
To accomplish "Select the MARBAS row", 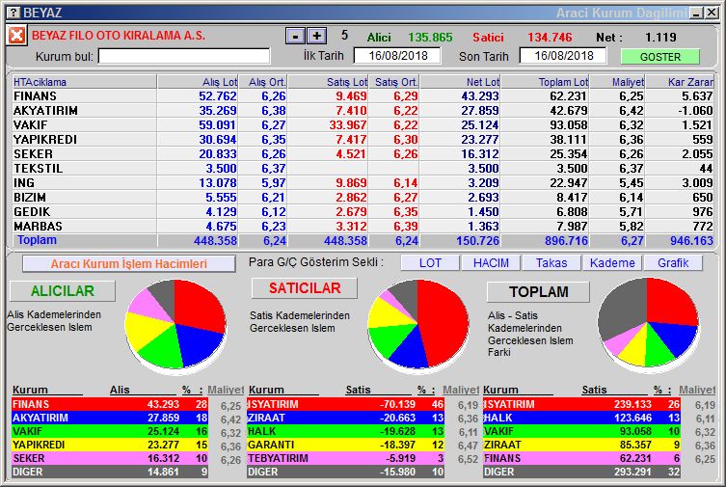I will point(363,226).
